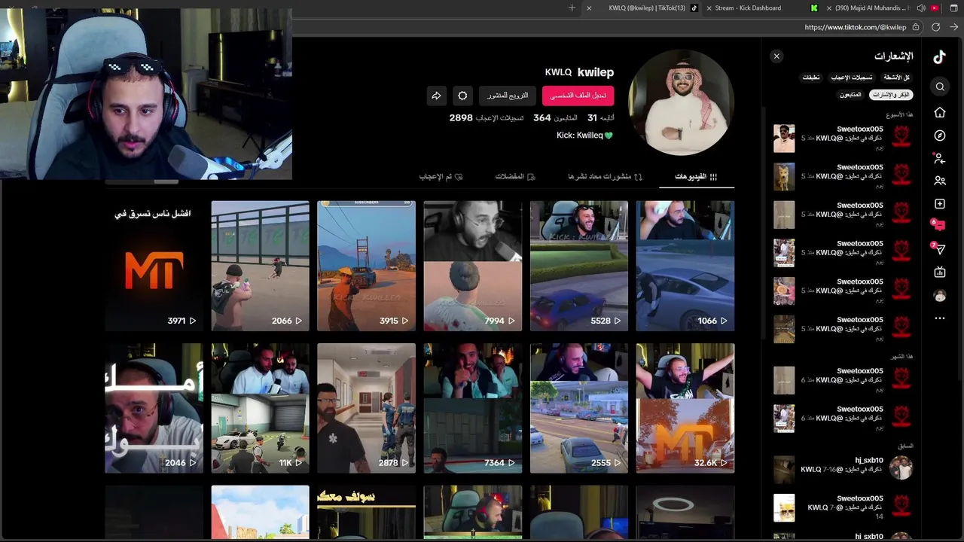Open the video with 3971 views

pyautogui.click(x=154, y=266)
